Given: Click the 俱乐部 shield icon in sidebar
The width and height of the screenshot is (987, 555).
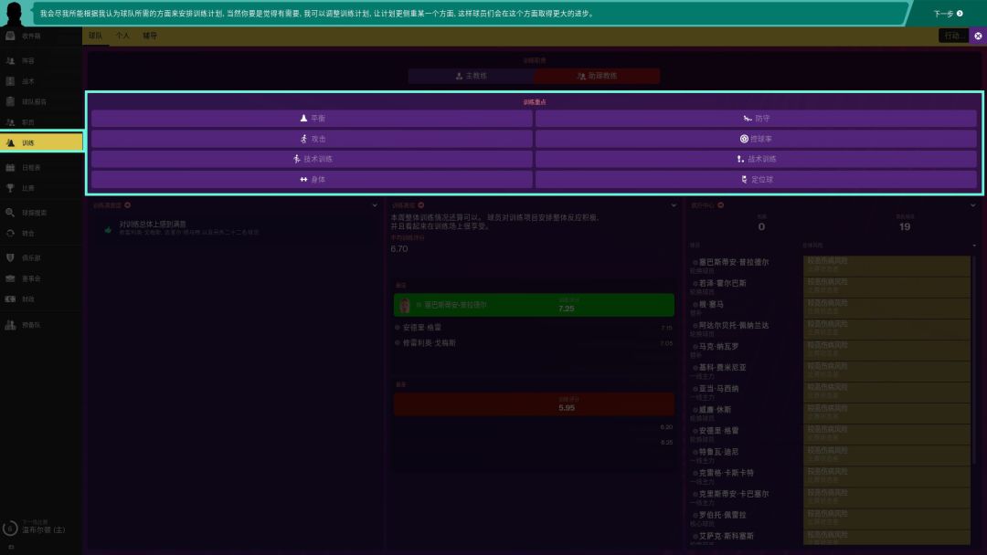Looking at the screenshot, I should pos(11,257).
